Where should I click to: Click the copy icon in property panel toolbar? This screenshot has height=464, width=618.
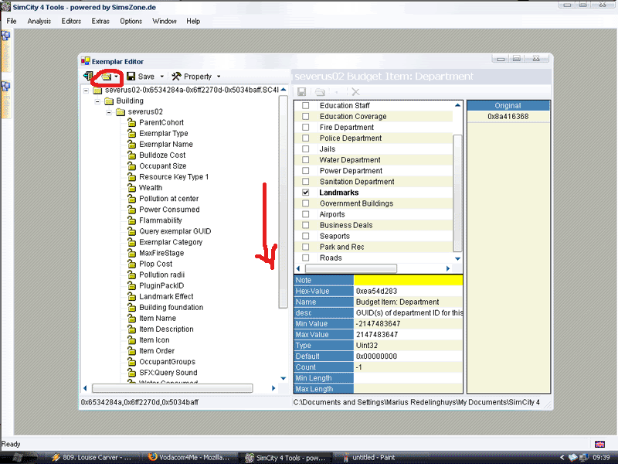320,92
